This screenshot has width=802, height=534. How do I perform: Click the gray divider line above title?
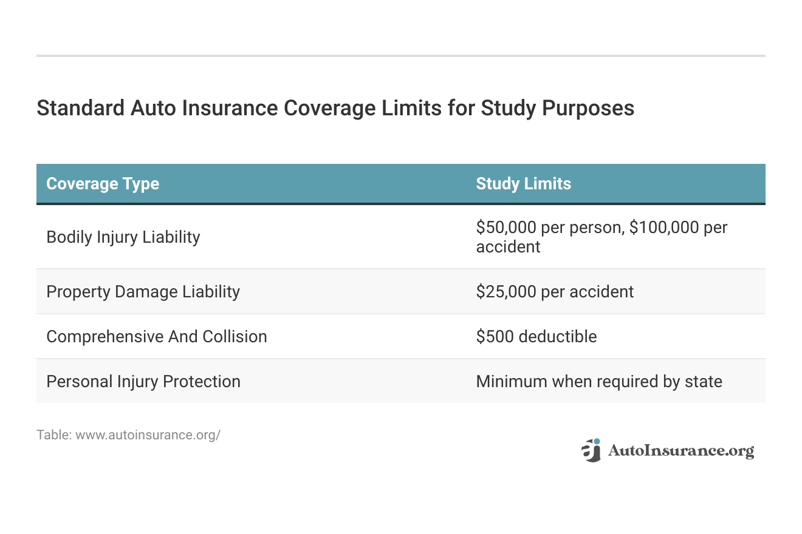[x=401, y=56]
